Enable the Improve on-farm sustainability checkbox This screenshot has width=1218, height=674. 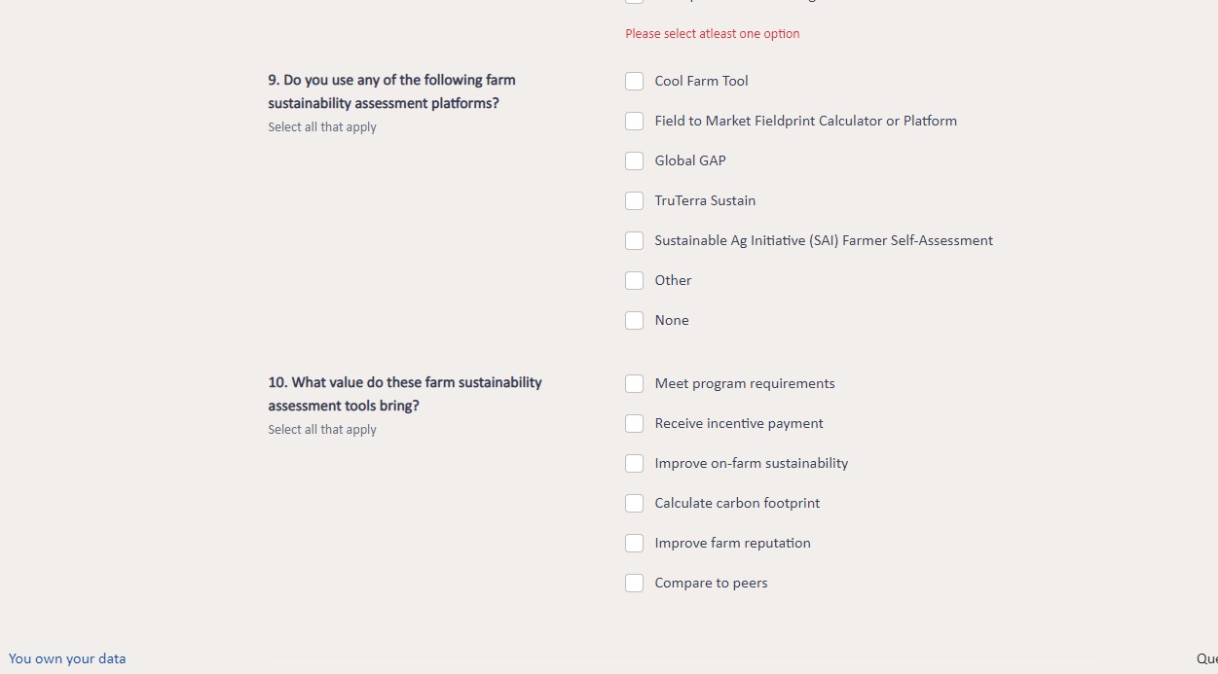[634, 463]
